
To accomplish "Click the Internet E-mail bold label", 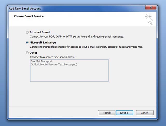I will point(40,32).
